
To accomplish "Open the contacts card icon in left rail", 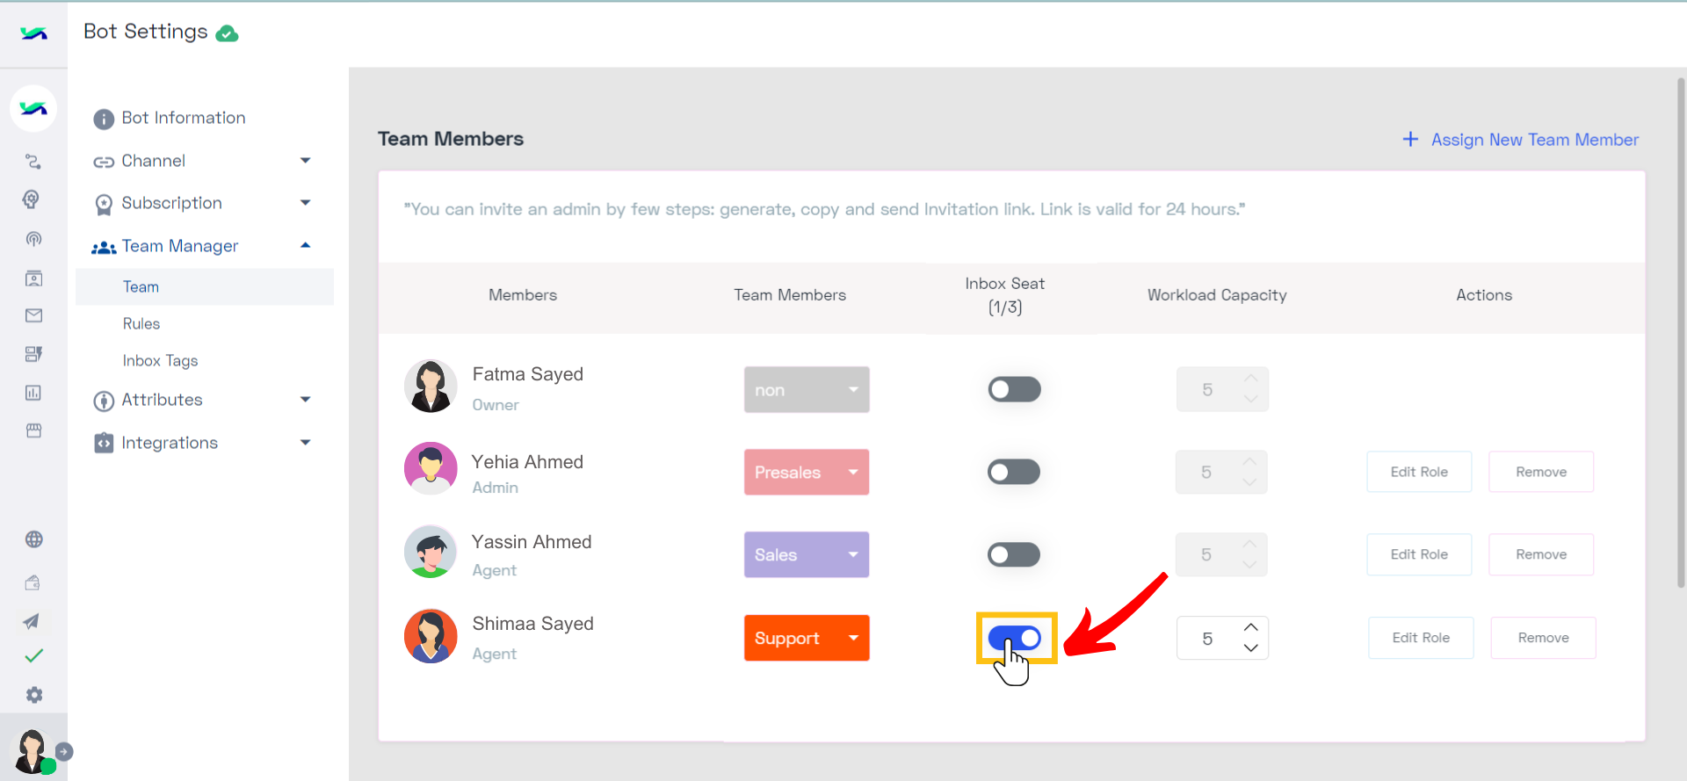I will pos(33,278).
